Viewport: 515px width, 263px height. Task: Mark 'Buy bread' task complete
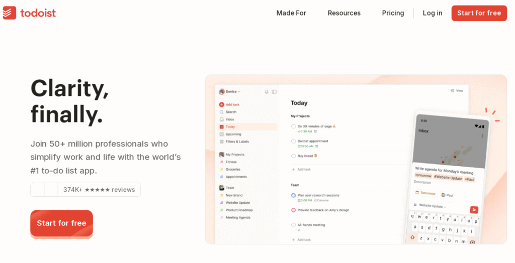click(x=293, y=156)
